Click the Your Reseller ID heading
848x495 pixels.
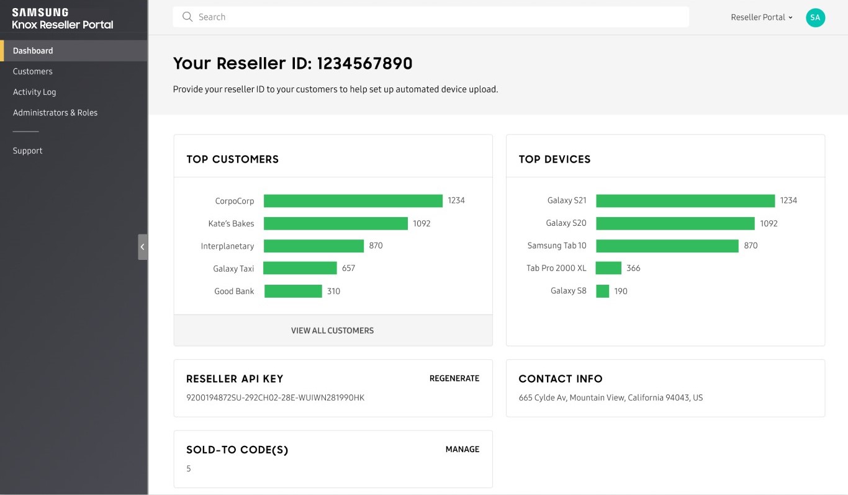click(292, 63)
